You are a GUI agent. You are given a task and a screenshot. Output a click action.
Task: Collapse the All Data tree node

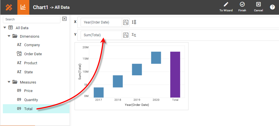pyautogui.click(x=5, y=28)
